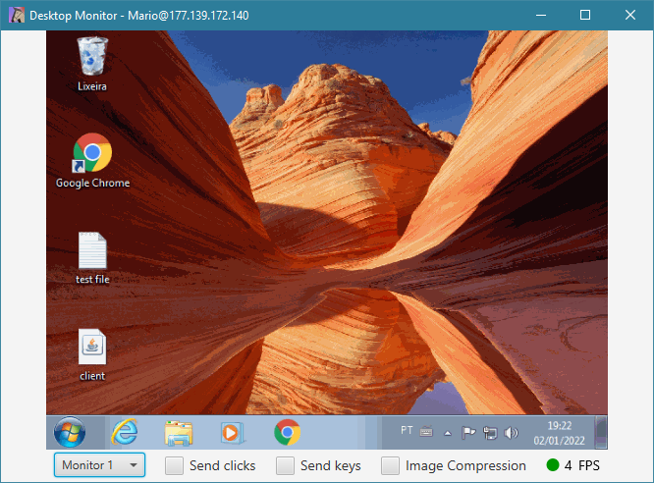Image resolution: width=654 pixels, height=483 pixels.
Task: Enable the Send clicks checkbox
Action: [x=174, y=465]
